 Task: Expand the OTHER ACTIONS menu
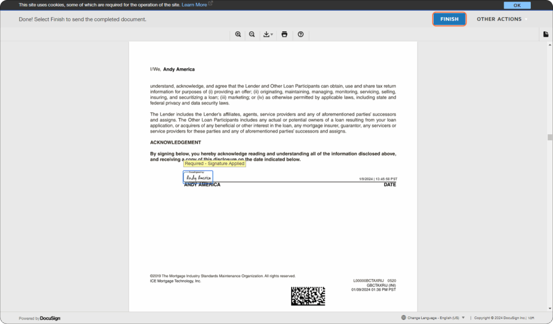[502, 19]
